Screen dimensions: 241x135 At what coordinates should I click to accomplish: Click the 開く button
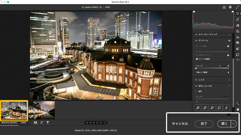point(224,124)
